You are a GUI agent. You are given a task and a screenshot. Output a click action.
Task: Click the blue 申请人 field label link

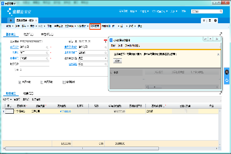click(15, 53)
